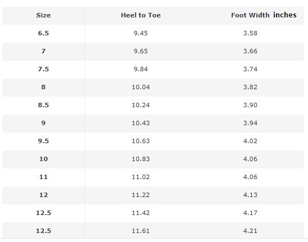Click the Size column header
308x242 pixels.
coord(43,15)
